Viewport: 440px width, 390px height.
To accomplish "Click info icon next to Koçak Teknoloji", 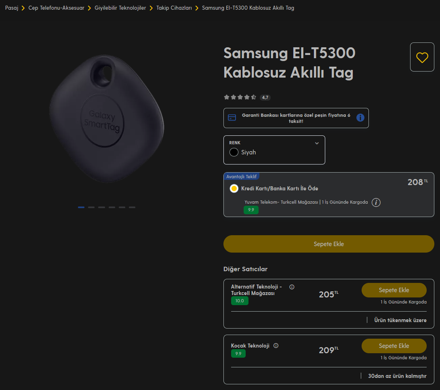I will point(276,346).
